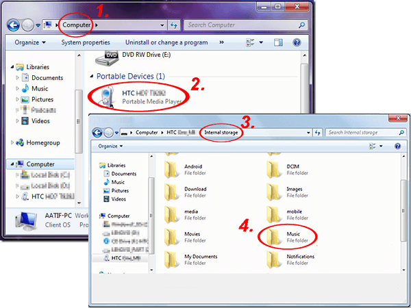
Task: Open the Organize menu in Computer window
Action: (x=30, y=42)
